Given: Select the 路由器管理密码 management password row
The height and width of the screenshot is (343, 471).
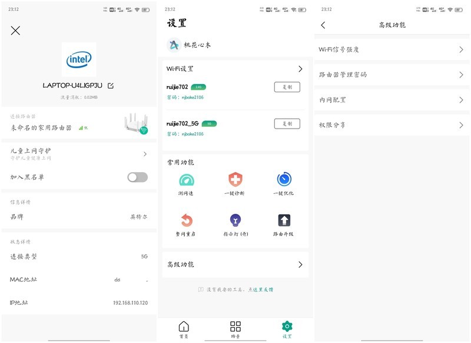Looking at the screenshot, I should click(392, 75).
